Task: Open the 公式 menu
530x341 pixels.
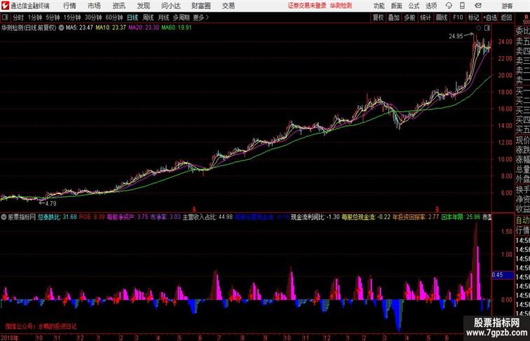Action: [414, 6]
